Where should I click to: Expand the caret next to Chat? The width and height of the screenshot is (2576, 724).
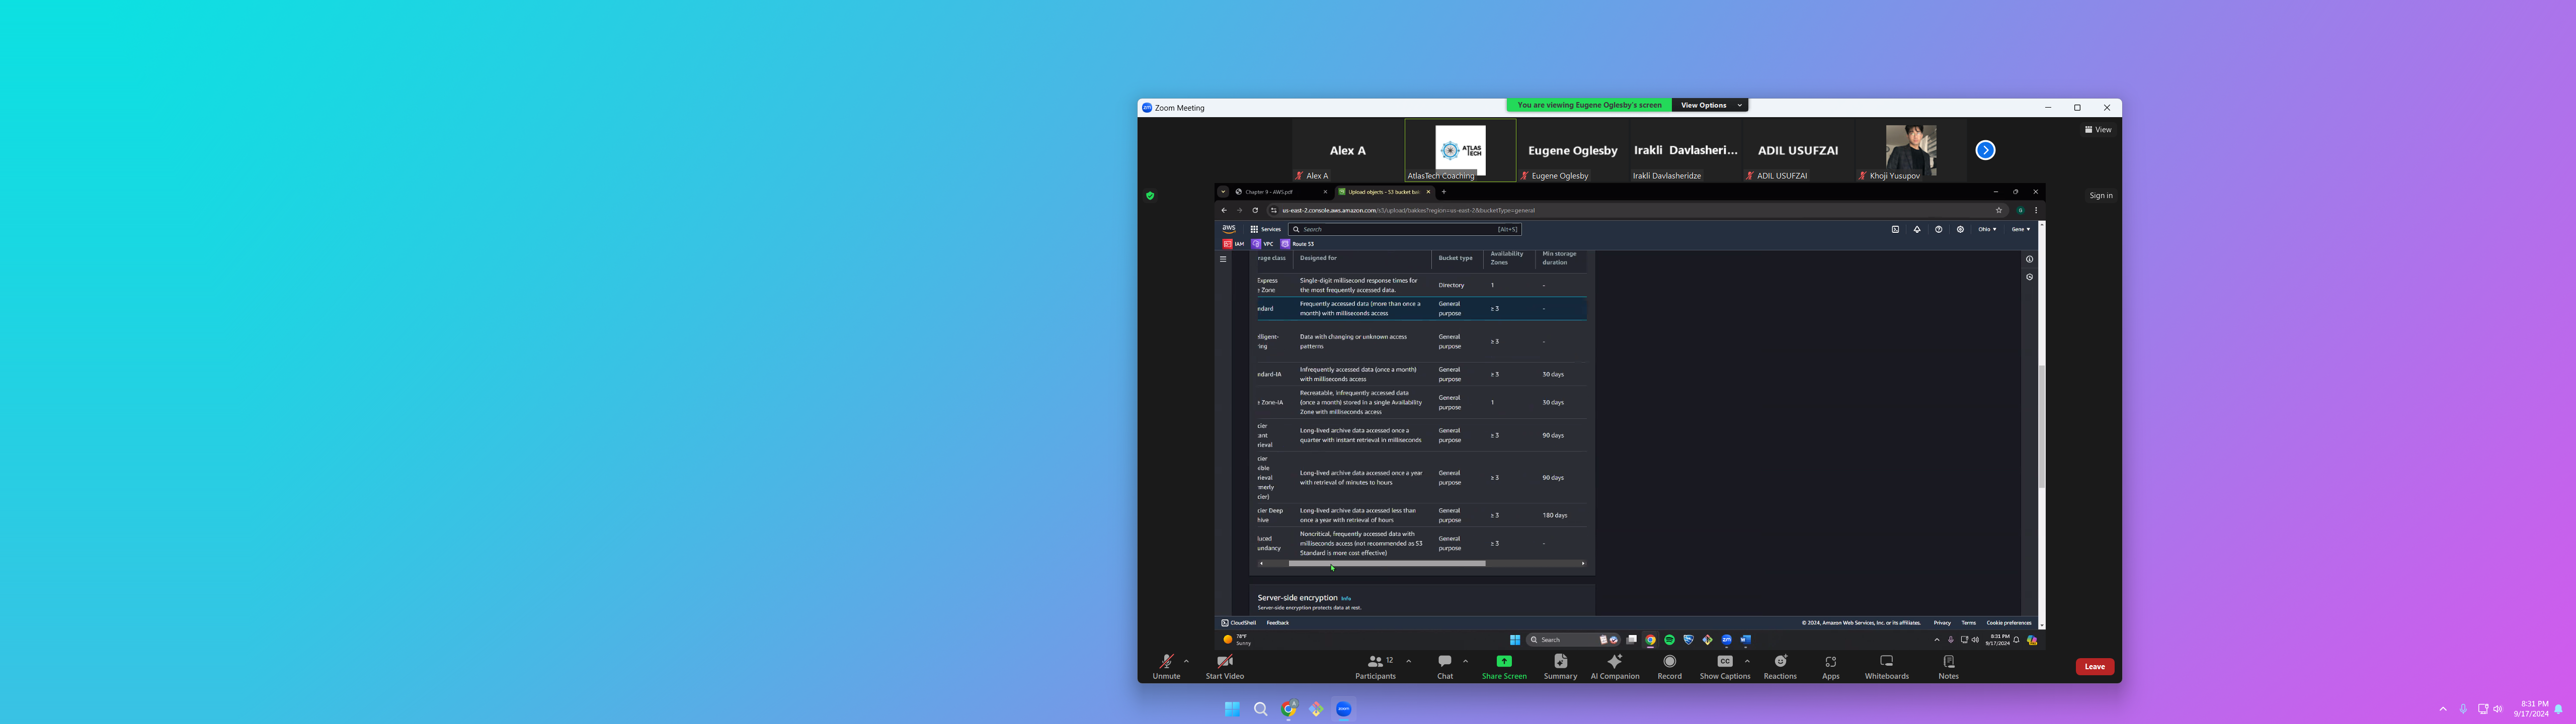(1465, 661)
